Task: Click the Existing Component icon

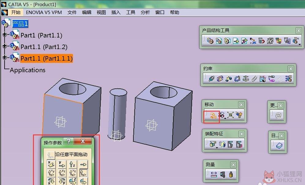Action: pyautogui.click(x=236, y=41)
